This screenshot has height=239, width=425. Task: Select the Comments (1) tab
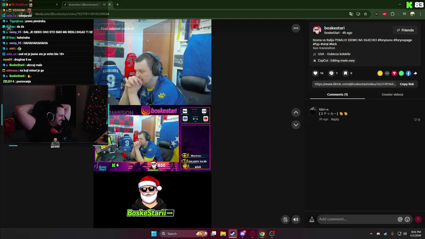point(337,95)
